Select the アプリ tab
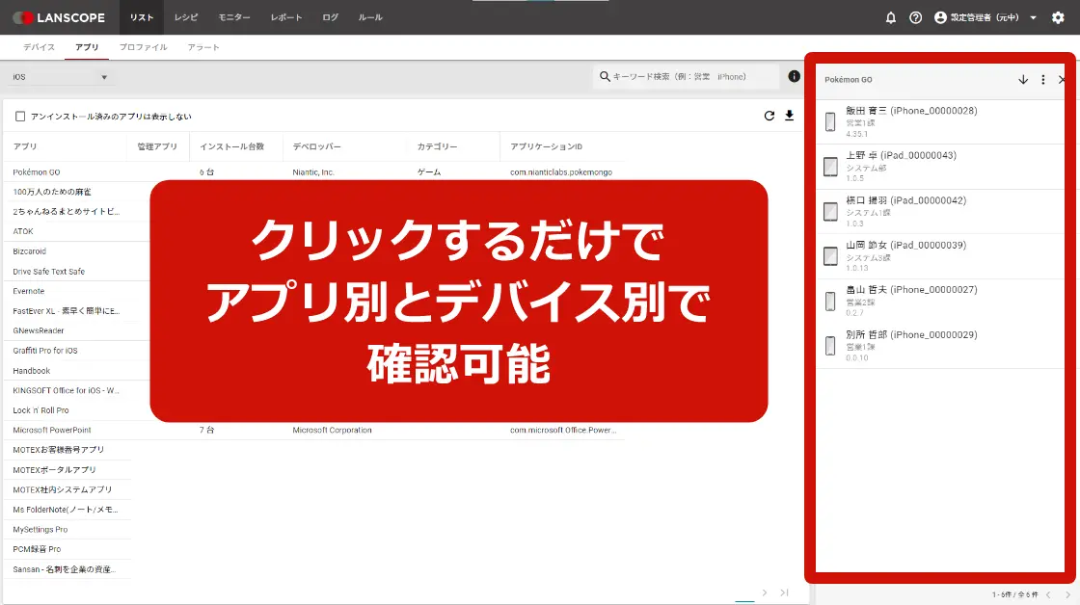 click(x=87, y=47)
